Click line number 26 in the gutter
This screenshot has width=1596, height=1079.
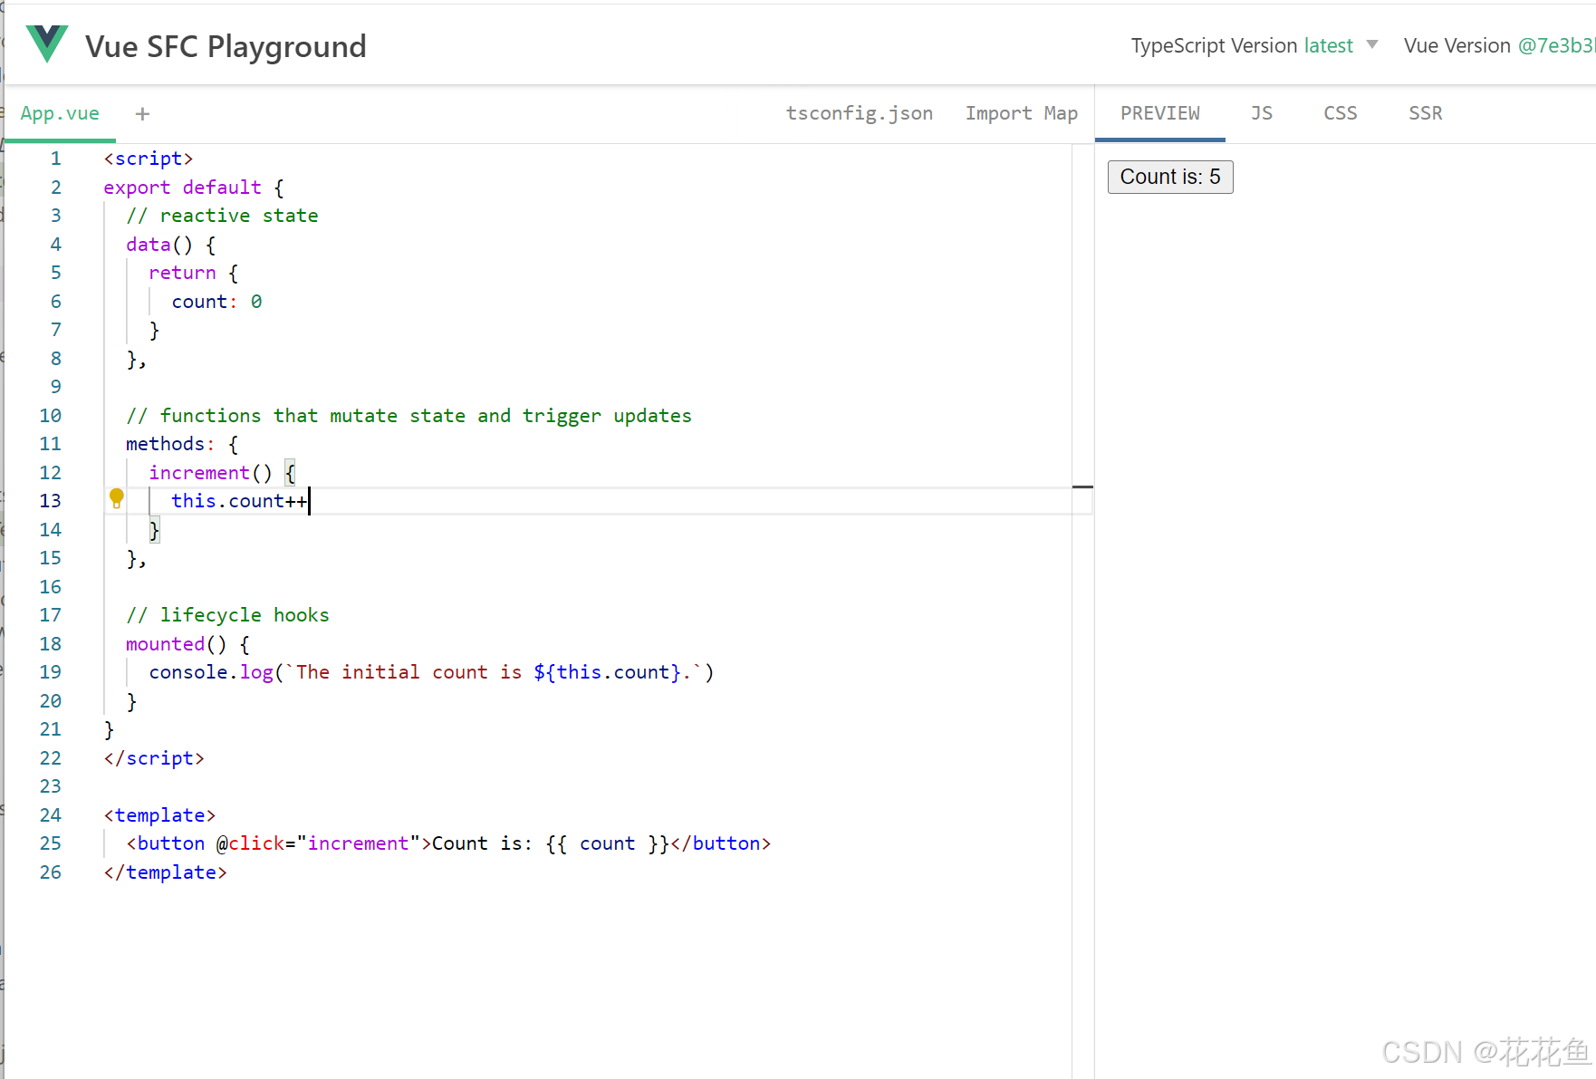pyautogui.click(x=51, y=872)
